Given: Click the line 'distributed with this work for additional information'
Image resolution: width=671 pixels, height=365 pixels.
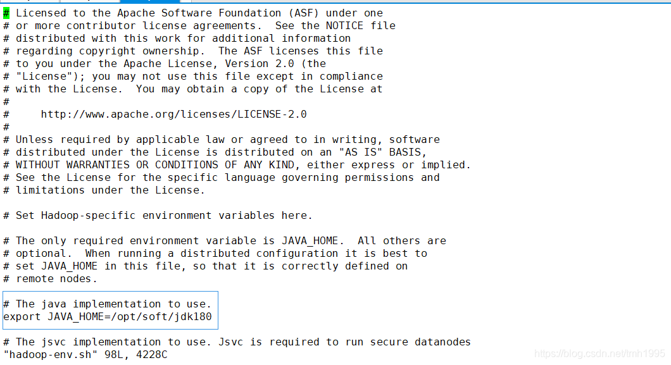Looking at the screenshot, I should tap(177, 39).
